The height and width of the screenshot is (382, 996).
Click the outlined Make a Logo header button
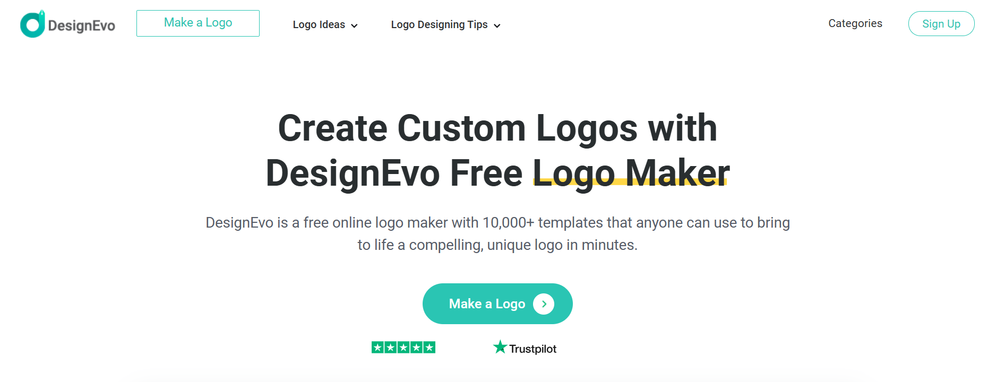[198, 23]
